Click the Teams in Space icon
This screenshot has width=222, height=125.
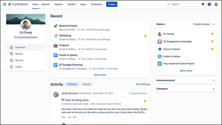coord(160,49)
